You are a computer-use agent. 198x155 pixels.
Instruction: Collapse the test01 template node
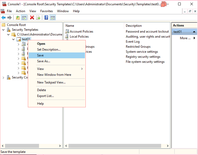tap(14, 39)
